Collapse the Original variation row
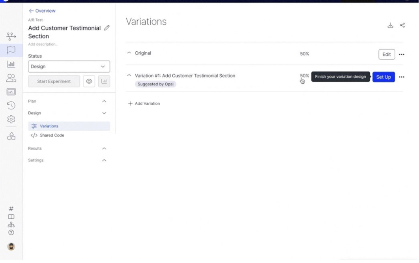This screenshot has width=419, height=263. pyautogui.click(x=129, y=52)
